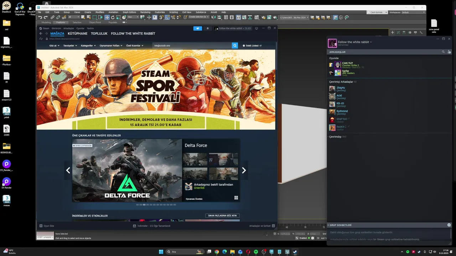Click Steam back navigation arrow
The height and width of the screenshot is (256, 456).
click(41, 33)
